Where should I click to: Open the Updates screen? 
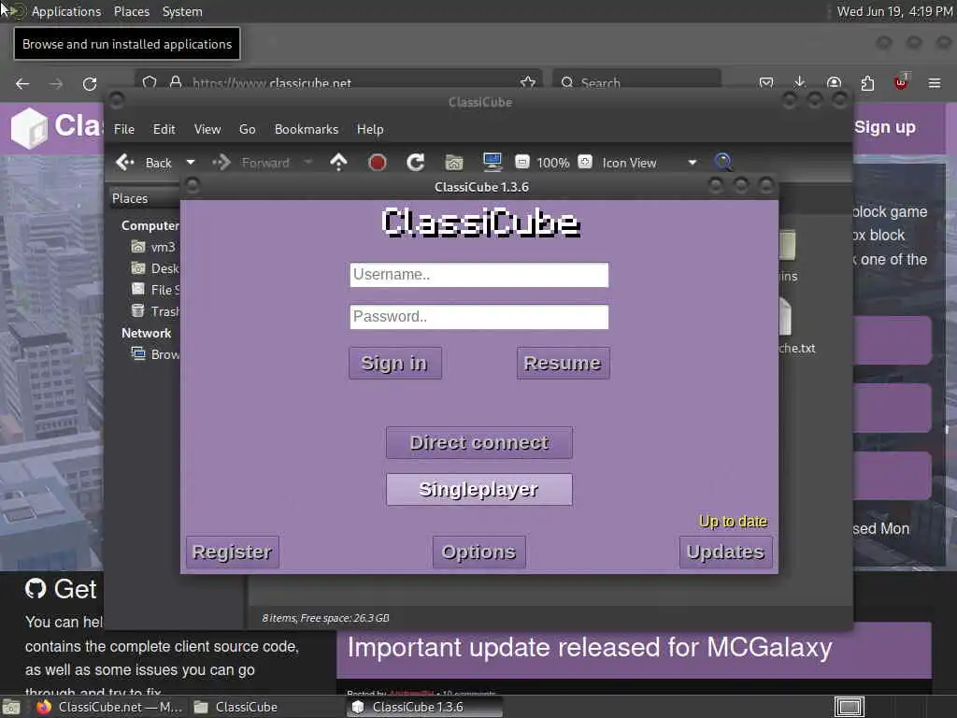coord(725,552)
